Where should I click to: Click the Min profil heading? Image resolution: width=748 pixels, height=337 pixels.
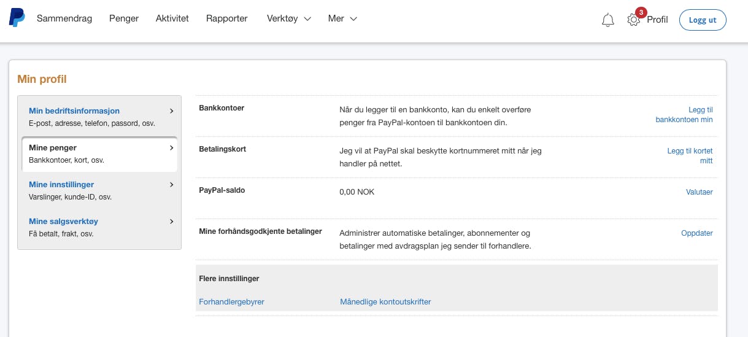coord(42,79)
